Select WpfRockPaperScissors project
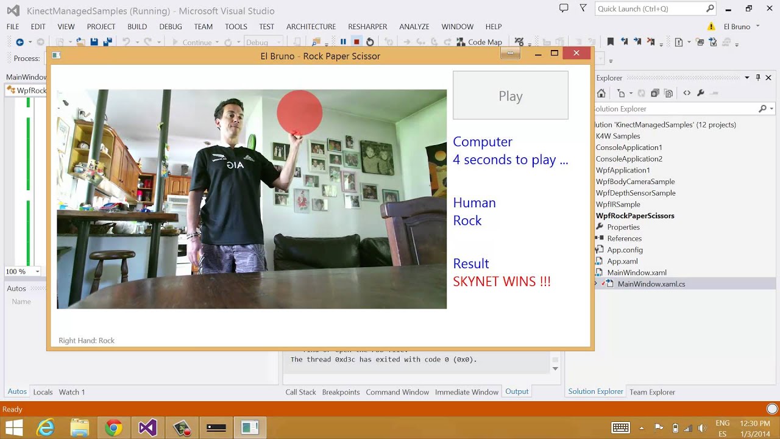Viewport: 780px width, 439px height. [x=635, y=216]
